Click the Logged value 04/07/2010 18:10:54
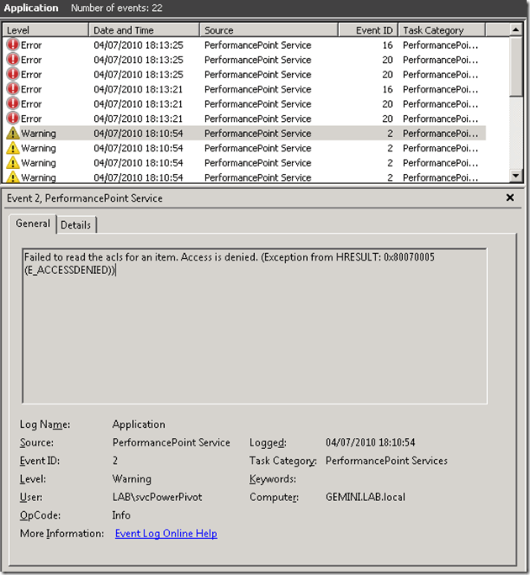This screenshot has width=530, height=575. click(x=370, y=442)
